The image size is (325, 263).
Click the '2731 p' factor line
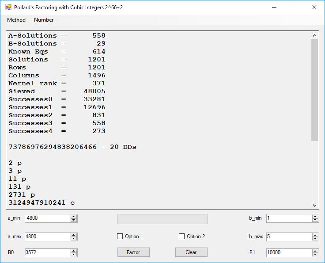22,195
